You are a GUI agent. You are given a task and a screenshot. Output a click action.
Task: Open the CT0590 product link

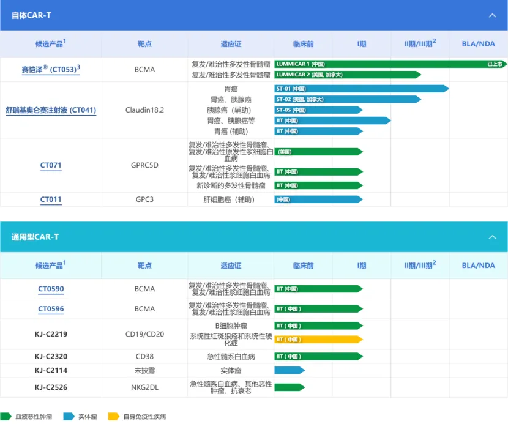coord(51,289)
